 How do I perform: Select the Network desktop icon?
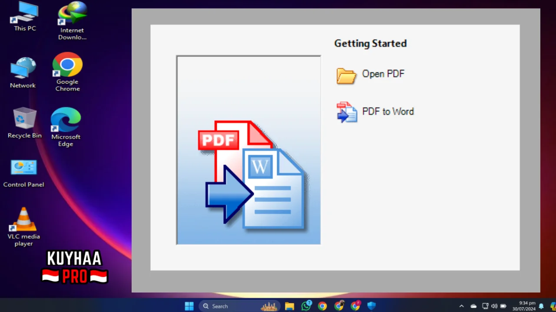[23, 73]
